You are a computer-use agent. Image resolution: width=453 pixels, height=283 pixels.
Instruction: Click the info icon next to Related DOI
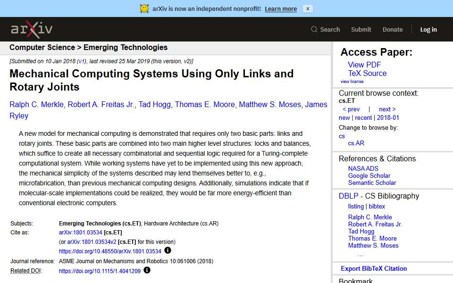coord(147,270)
